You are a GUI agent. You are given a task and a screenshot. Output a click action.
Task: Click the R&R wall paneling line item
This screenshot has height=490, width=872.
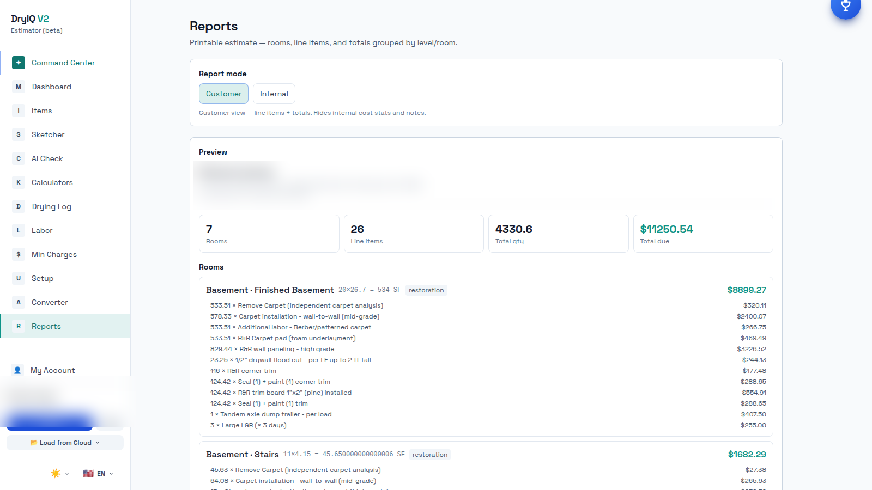point(272,349)
